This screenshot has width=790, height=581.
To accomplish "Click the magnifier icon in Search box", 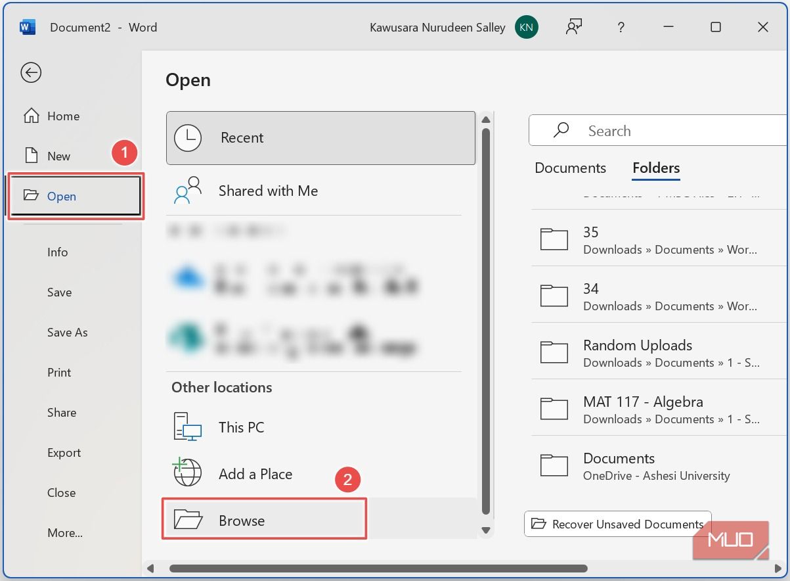I will click(561, 130).
